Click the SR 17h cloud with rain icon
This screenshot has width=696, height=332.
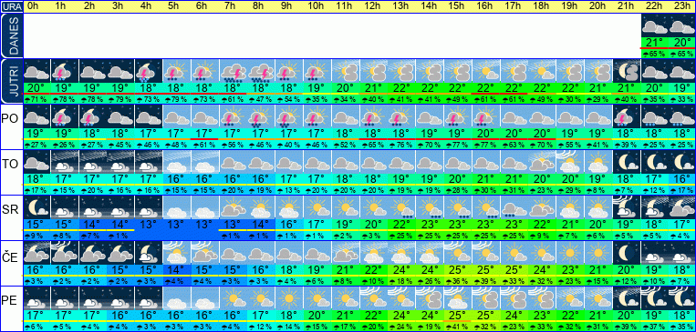click(x=514, y=207)
